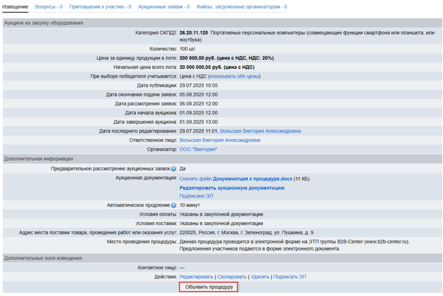Click the Контактное лицо label
Screen dimensions: 443x296
(x=157, y=268)
